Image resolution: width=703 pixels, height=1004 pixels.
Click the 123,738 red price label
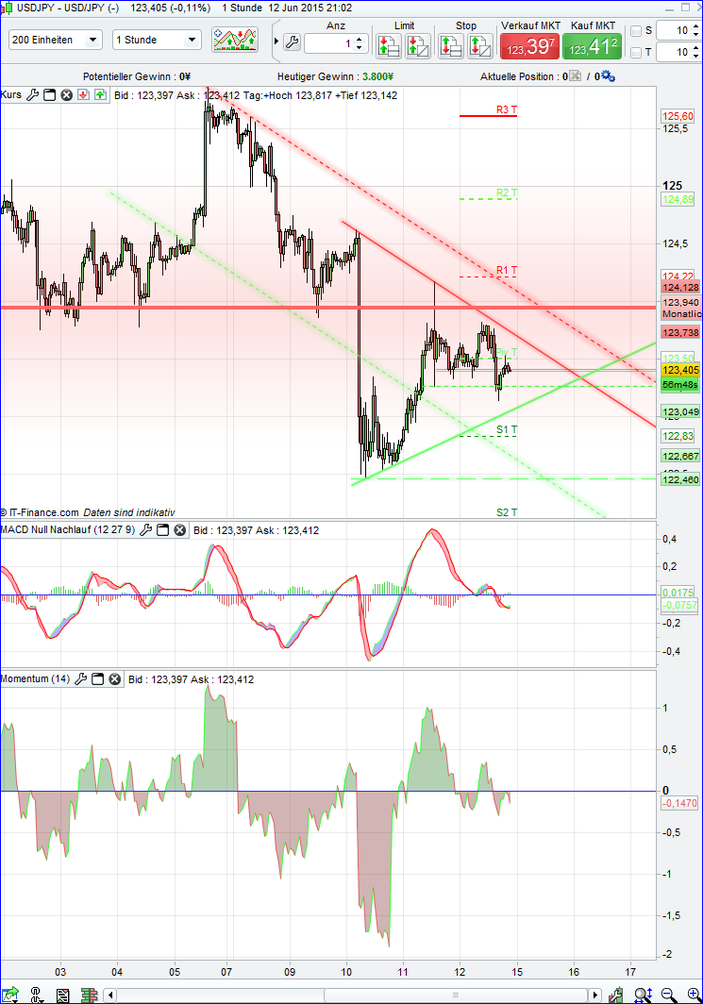[680, 332]
